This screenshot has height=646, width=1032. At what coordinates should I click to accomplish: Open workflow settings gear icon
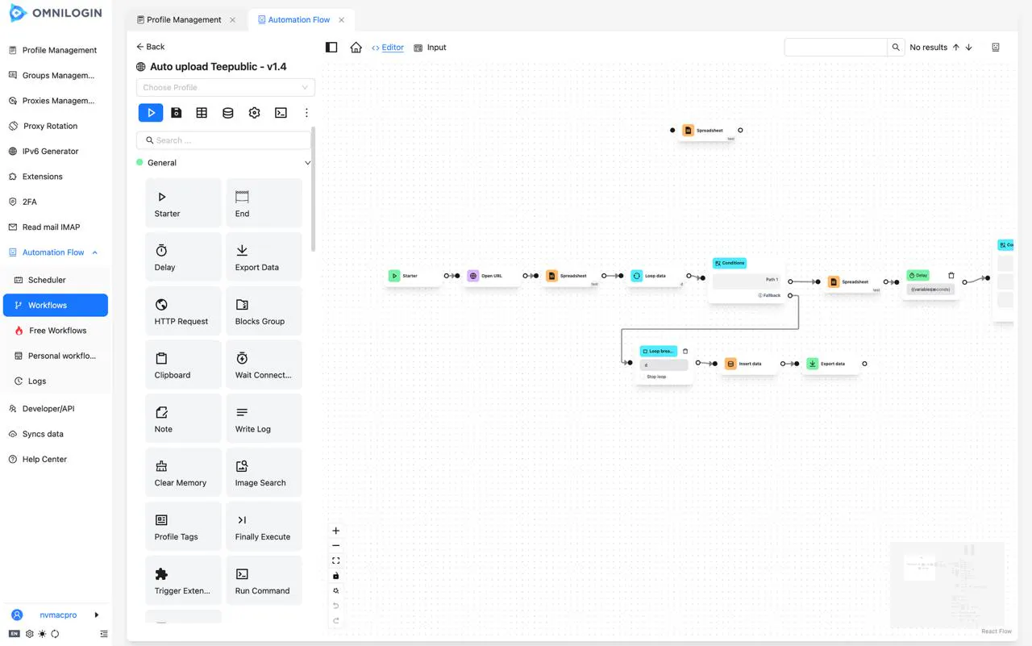(x=255, y=113)
